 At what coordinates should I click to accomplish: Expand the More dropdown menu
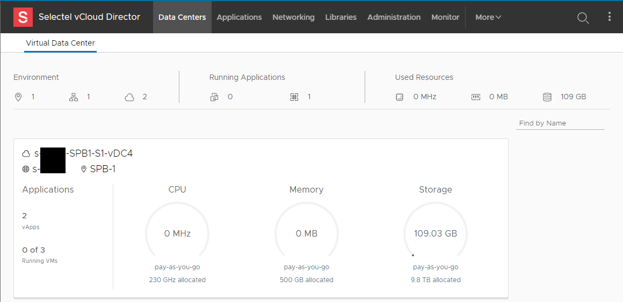tap(488, 17)
